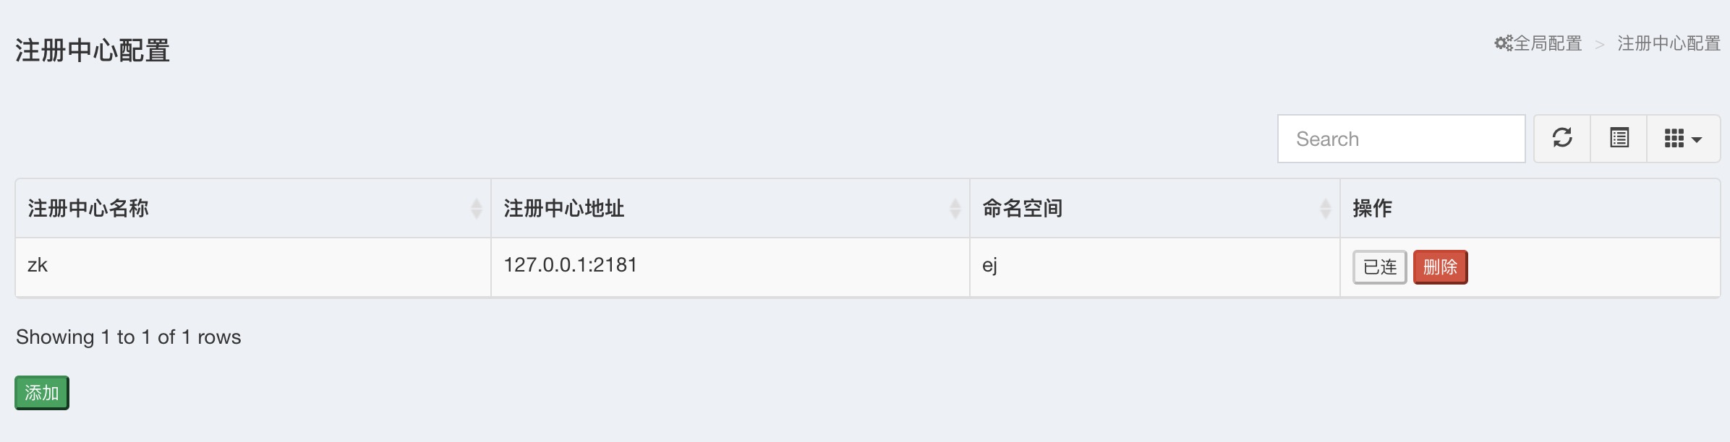
Task: Sort by 注册中心地址 column arrows
Action: (x=955, y=209)
